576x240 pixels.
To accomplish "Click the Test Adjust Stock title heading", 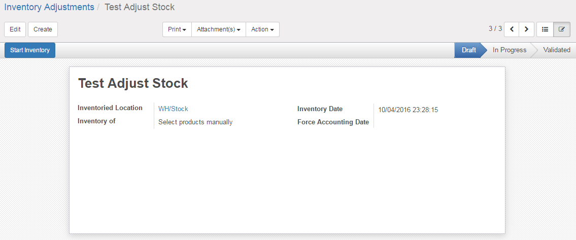I will pyautogui.click(x=133, y=84).
